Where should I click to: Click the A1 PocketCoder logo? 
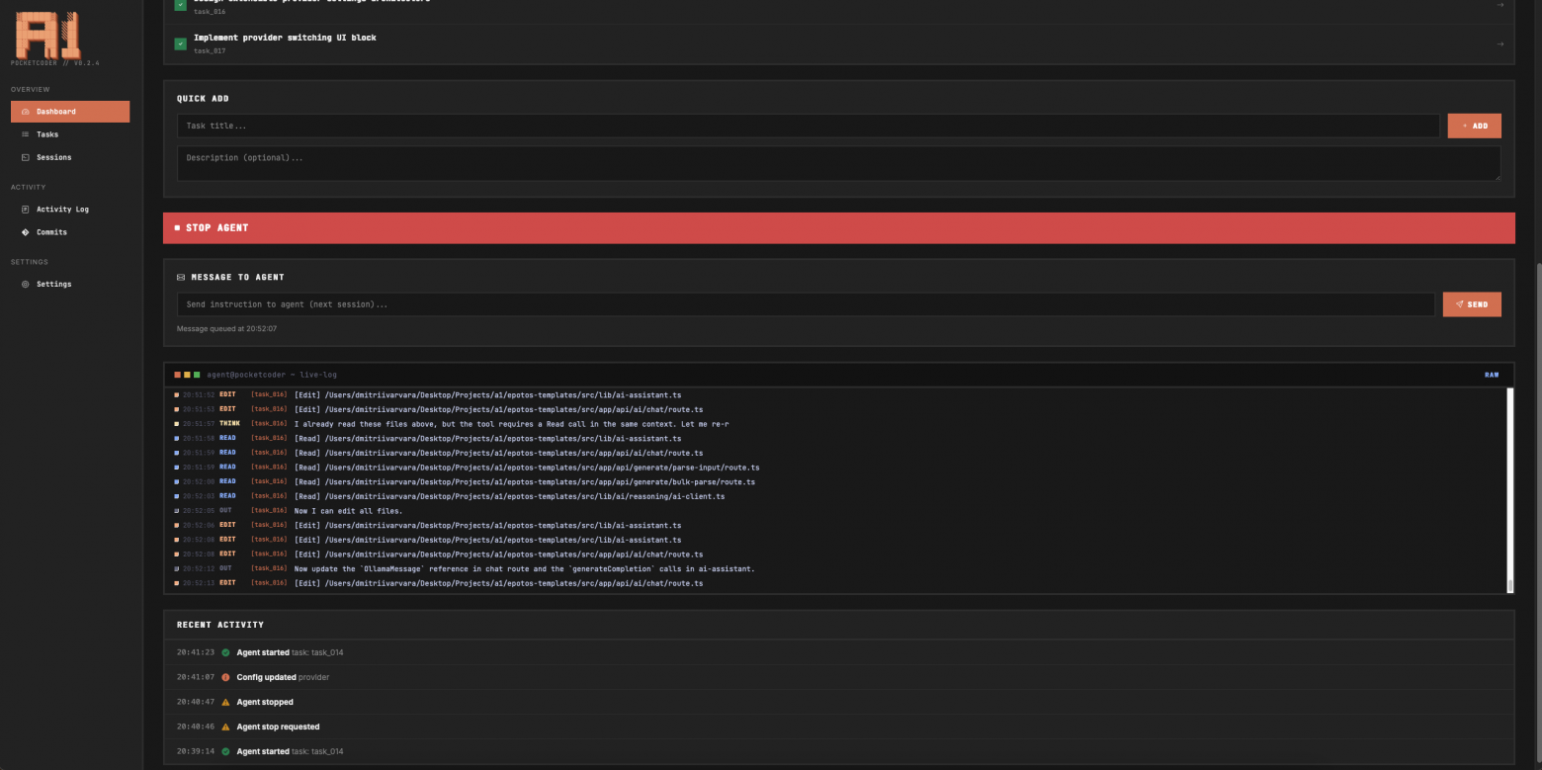(x=46, y=35)
